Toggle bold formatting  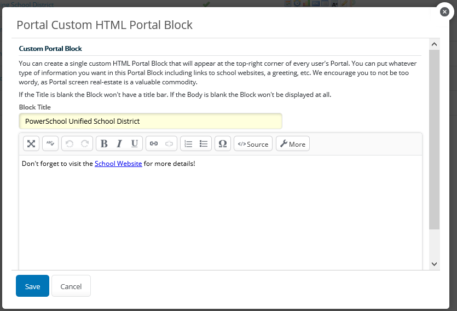(104, 143)
